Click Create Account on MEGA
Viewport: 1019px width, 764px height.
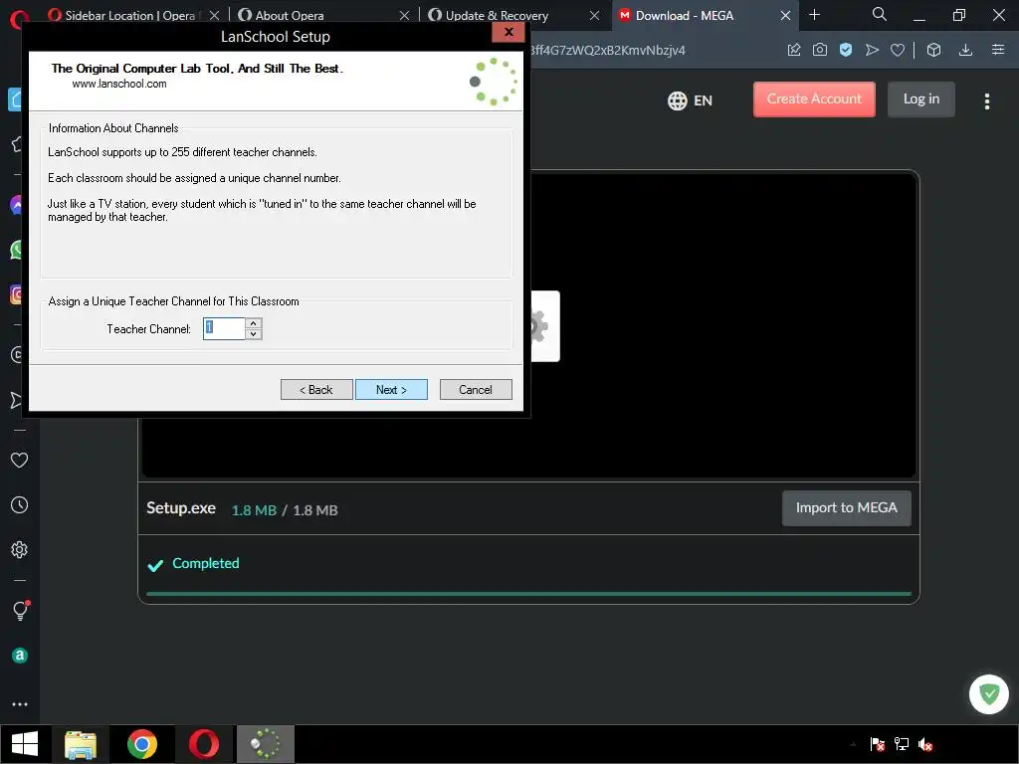[x=814, y=98]
